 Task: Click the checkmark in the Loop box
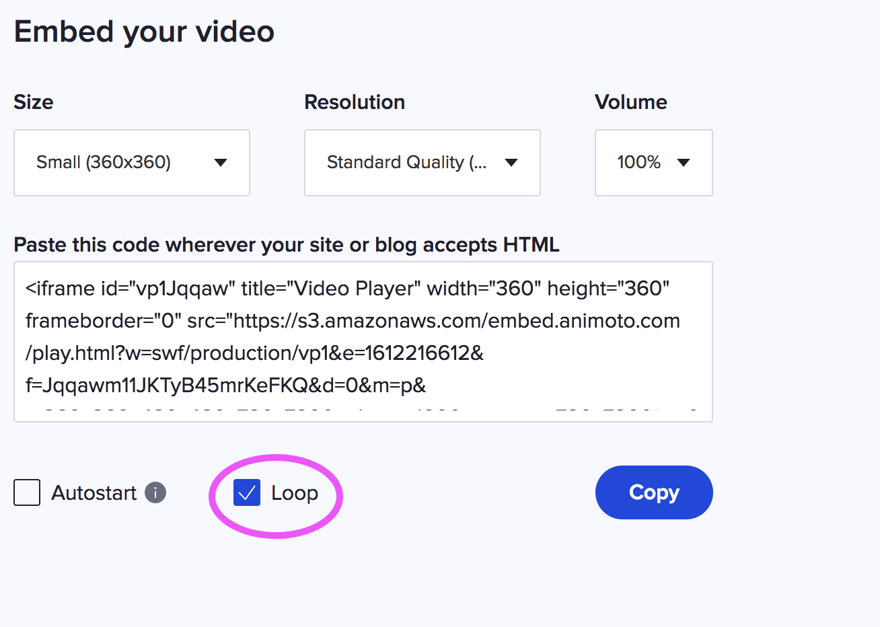(x=247, y=493)
